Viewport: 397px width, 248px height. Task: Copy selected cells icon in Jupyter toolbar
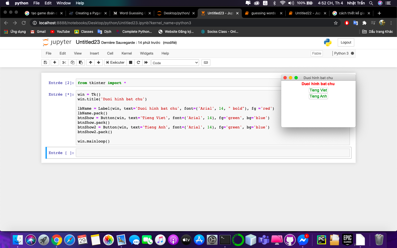[73, 63]
